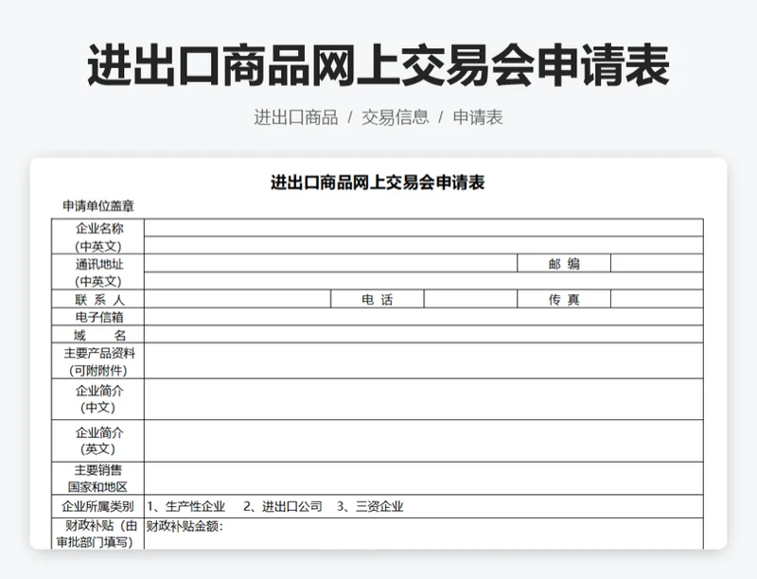This screenshot has height=579, width=757.
Task: Select the empty 主要销售国家和地区 field
Action: coord(423,478)
